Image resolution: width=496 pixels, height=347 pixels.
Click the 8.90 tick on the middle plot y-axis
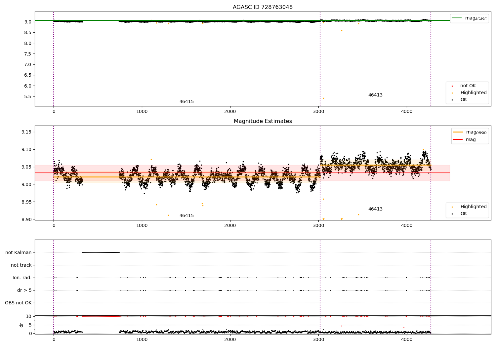[x=26, y=219]
